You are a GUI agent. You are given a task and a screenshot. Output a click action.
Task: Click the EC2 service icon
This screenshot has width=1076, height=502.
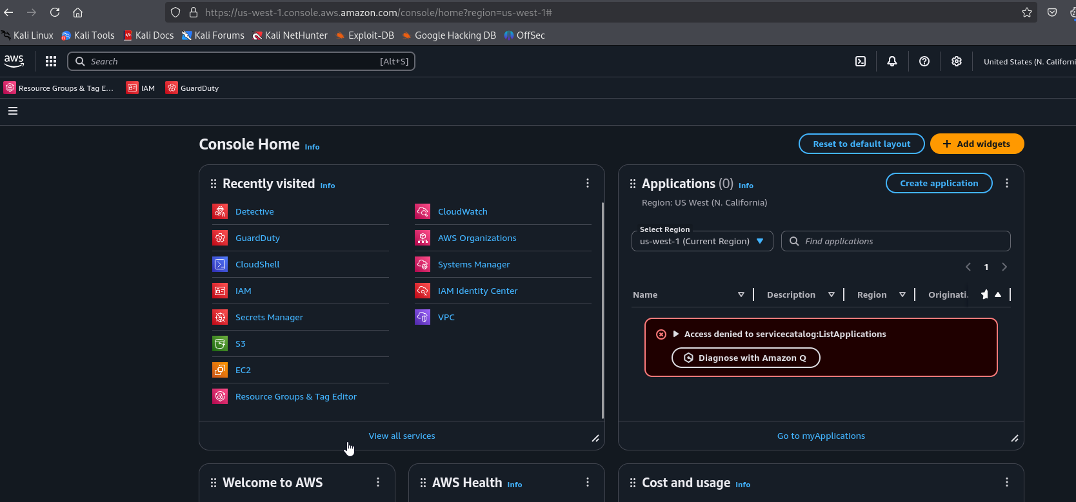pyautogui.click(x=220, y=370)
